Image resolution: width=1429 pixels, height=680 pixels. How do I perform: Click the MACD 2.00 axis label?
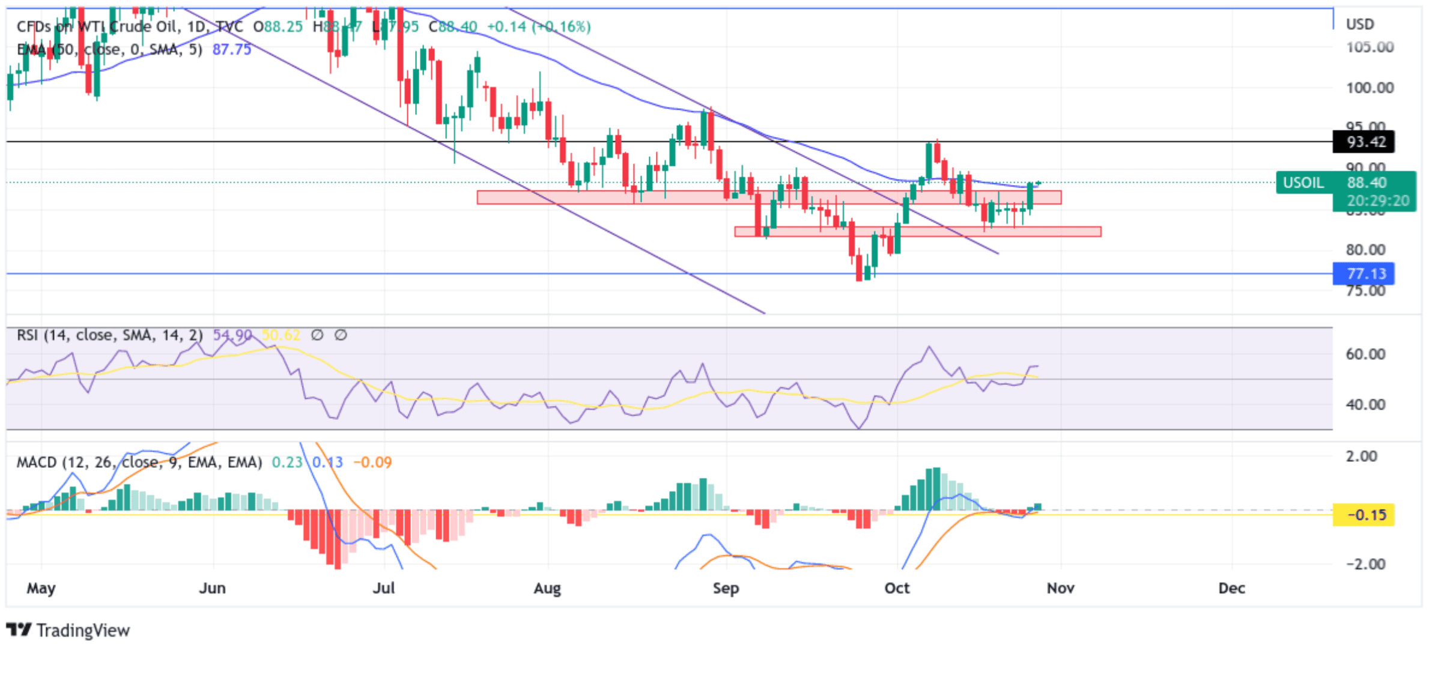pyautogui.click(x=1362, y=457)
